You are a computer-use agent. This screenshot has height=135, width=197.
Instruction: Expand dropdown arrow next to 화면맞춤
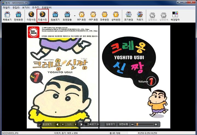(75, 16)
